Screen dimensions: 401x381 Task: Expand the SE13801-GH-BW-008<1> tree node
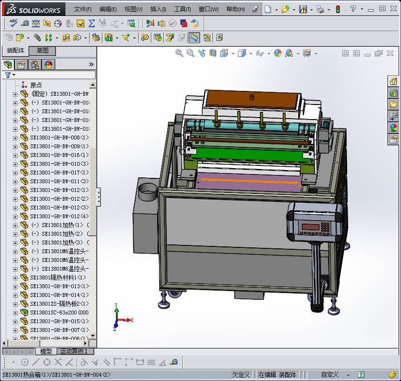[15, 138]
